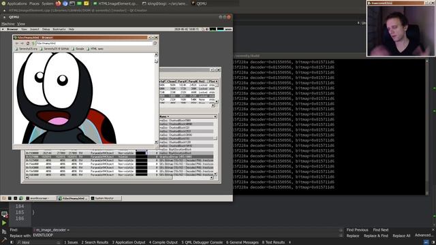Viewport: 436px width, 245px height.
Task: Open the browser quick-launch globe in taskbar
Action: click(x=21, y=198)
